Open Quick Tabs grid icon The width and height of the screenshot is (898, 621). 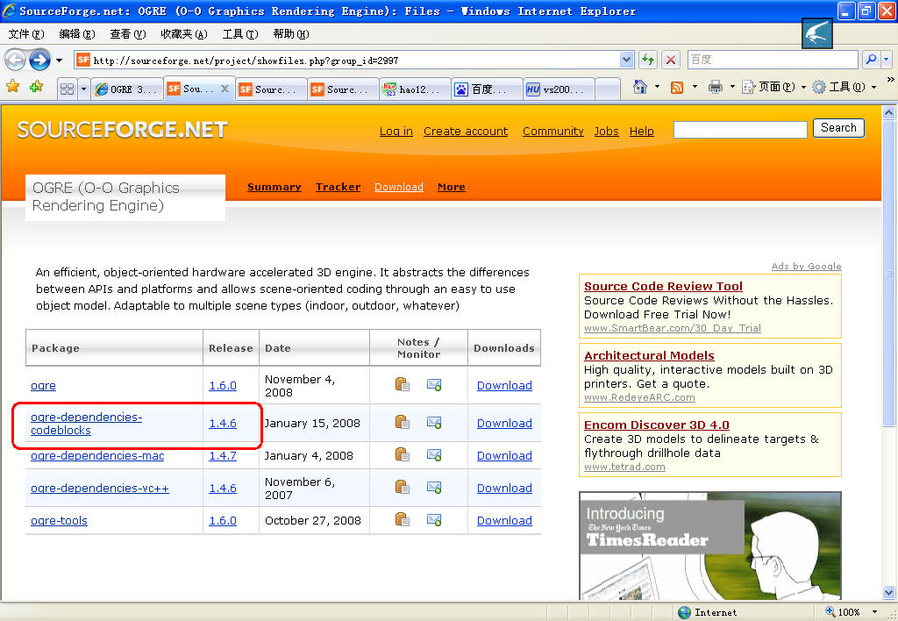67,89
